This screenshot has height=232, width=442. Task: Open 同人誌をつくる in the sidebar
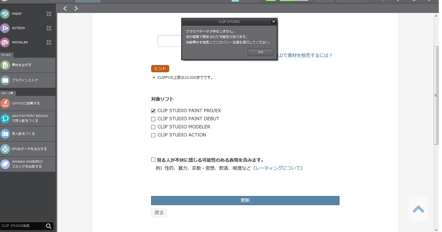tap(27, 134)
